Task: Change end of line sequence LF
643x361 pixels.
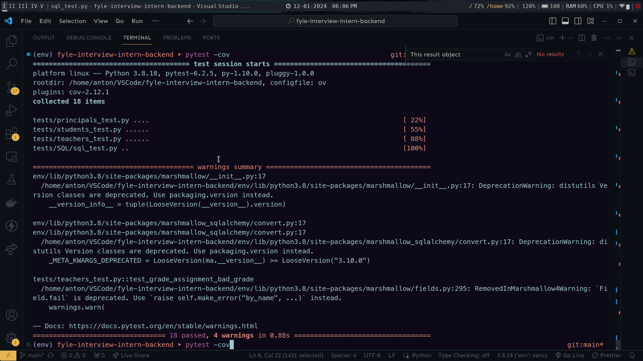Action: click(392, 356)
